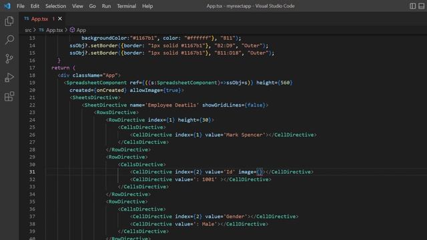The width and height of the screenshot is (427, 240).
Task: Click height={30} on RowDirective line 24
Action: pos(194,120)
